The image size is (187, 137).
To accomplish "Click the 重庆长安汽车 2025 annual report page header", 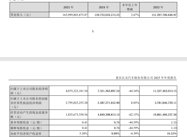I will (146, 78).
